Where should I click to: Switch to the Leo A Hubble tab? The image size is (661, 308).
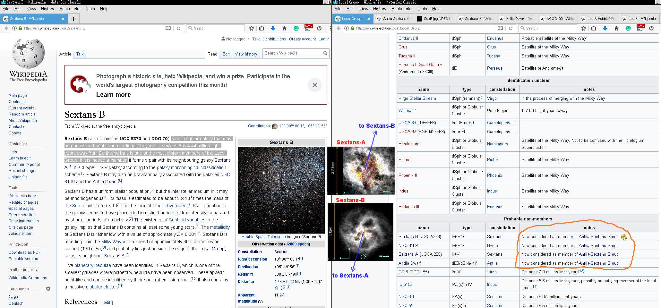pyautogui.click(x=598, y=19)
